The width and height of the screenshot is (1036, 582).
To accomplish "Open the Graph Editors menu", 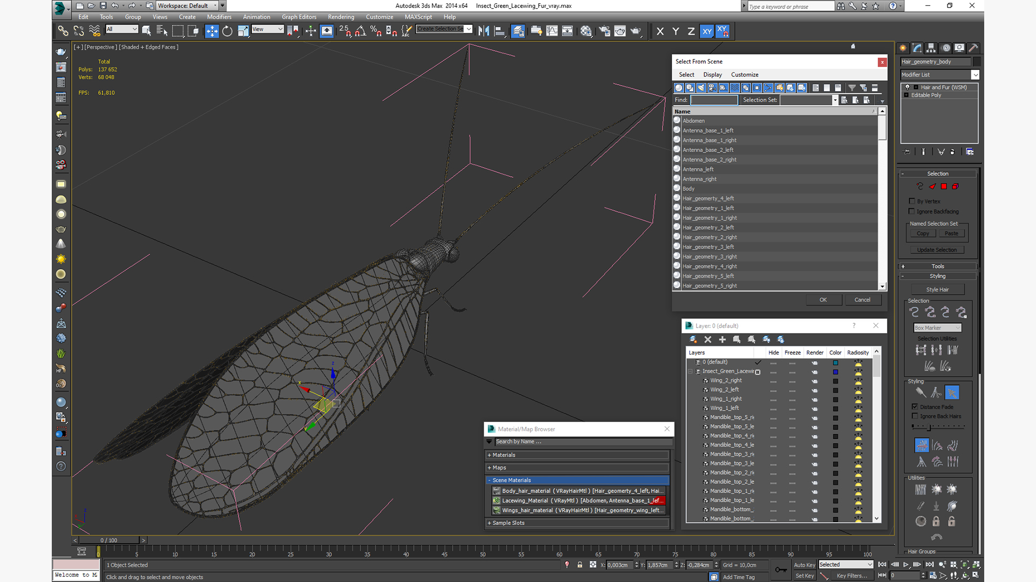I will point(299,17).
